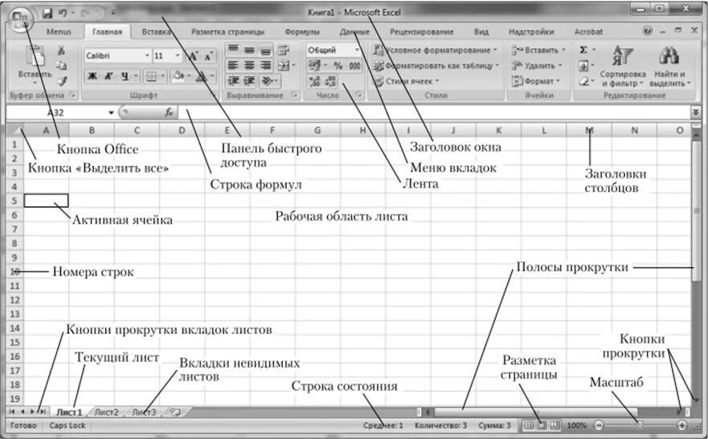Viewport: 708px width, 439px height.
Task: Click the Merge and Center icon
Action: click(283, 65)
